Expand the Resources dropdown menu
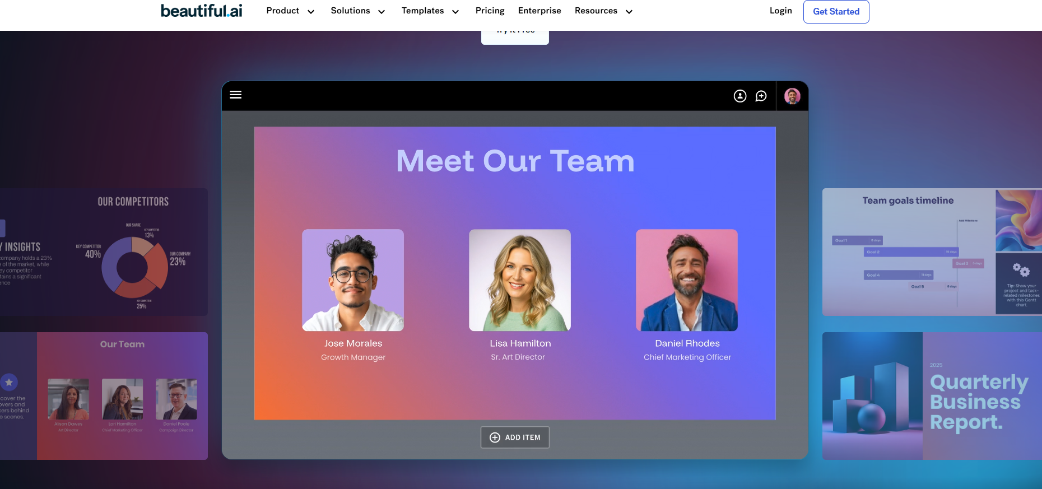 click(x=603, y=11)
